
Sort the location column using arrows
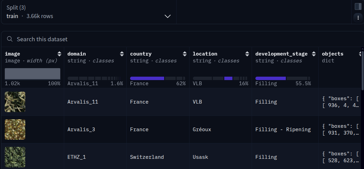[247, 54]
